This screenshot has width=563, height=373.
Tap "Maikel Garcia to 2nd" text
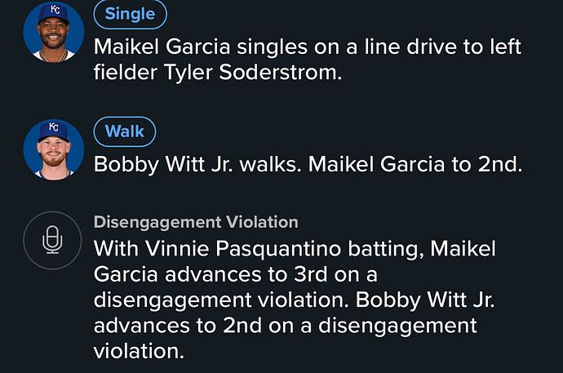[415, 164]
